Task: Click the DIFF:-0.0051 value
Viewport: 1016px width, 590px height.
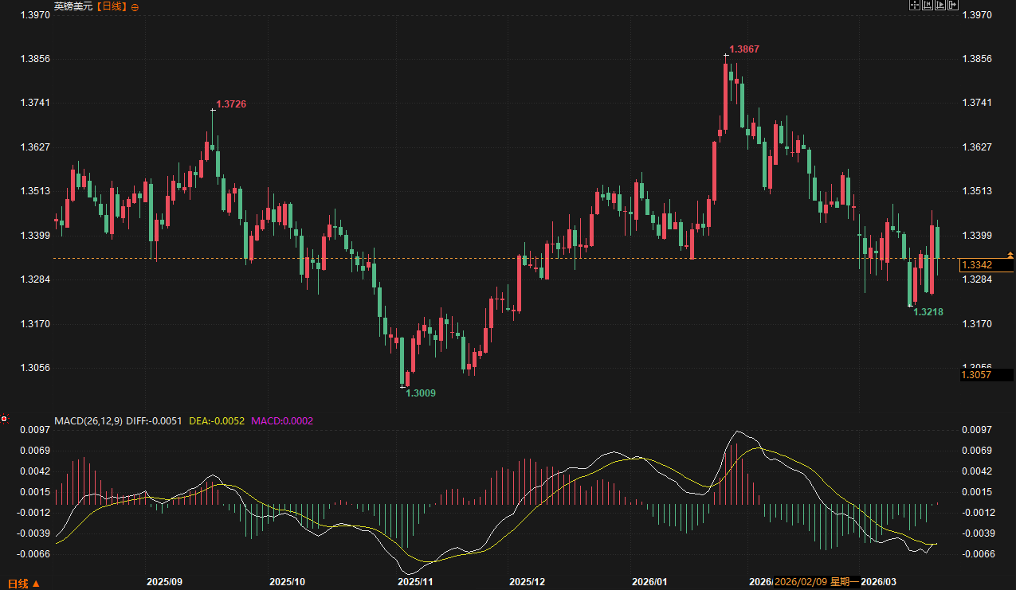Action: point(155,420)
